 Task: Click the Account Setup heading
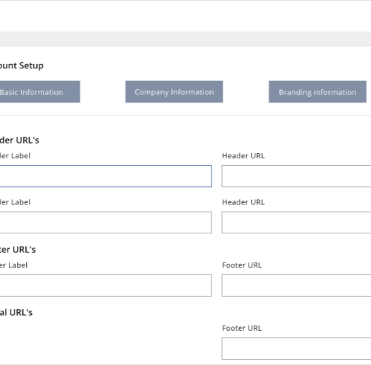pos(22,65)
